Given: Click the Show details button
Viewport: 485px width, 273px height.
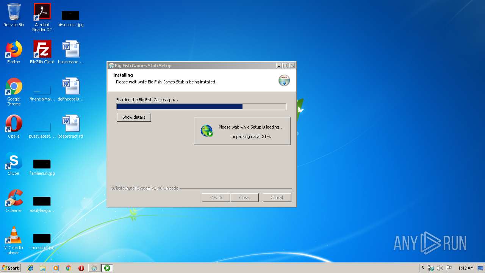Looking at the screenshot, I should pos(134,117).
